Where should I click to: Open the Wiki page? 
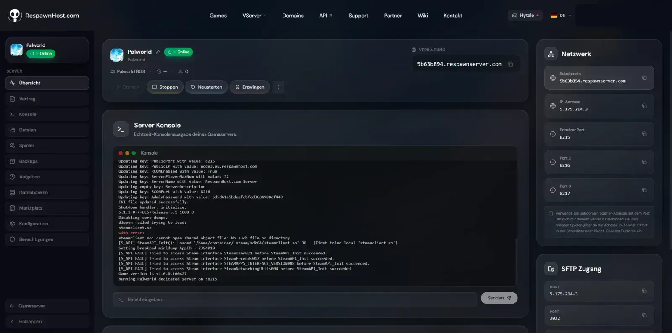423,16
